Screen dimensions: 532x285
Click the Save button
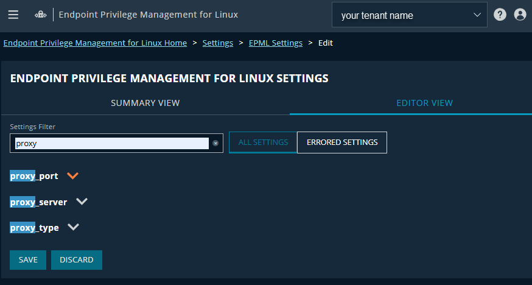tap(28, 260)
